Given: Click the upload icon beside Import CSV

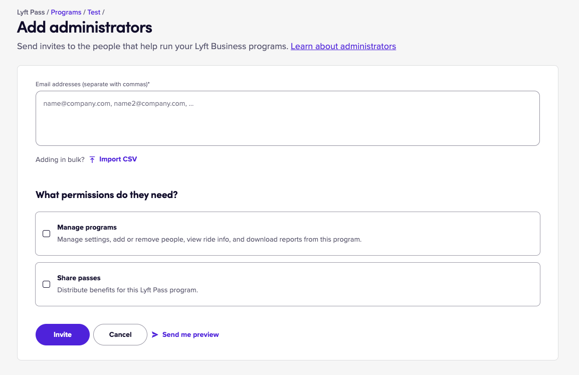Looking at the screenshot, I should point(92,159).
